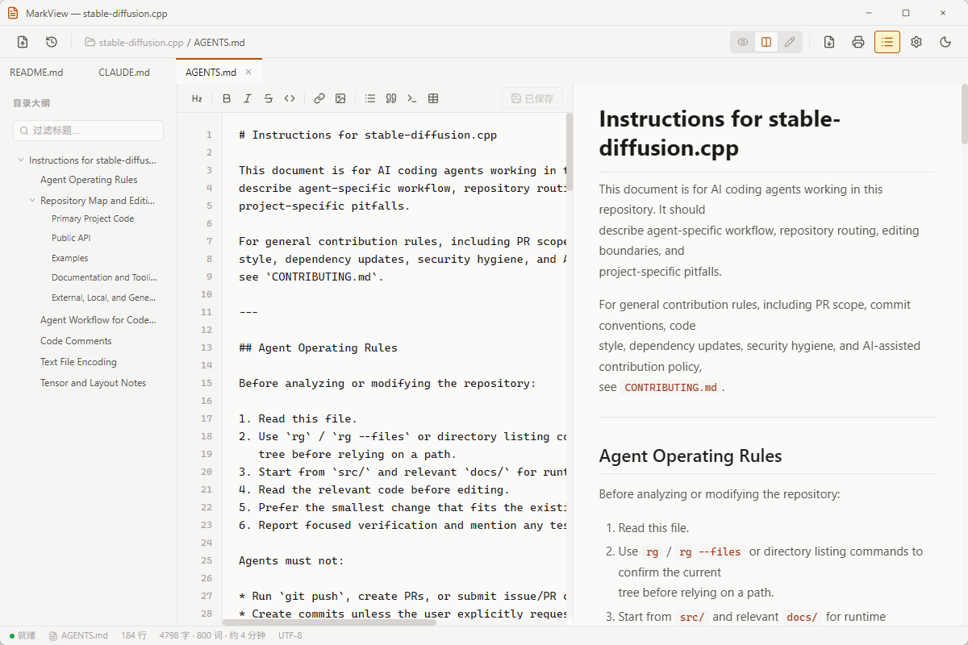The height and width of the screenshot is (645, 968).
Task: Switch to the CLAUDE.md tab
Action: click(x=124, y=72)
